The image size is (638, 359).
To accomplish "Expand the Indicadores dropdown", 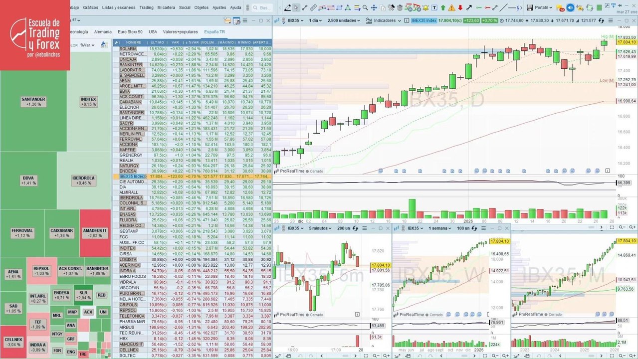I will pos(384,20).
